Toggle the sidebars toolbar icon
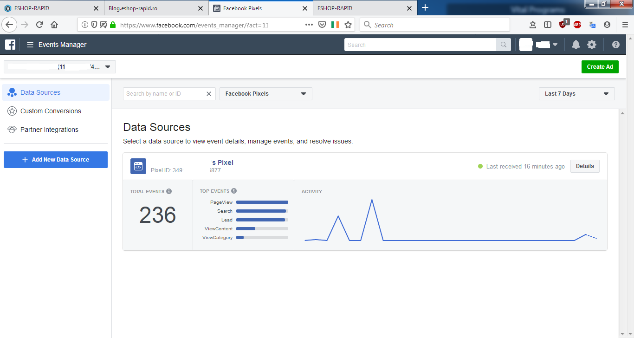 pyautogui.click(x=548, y=25)
